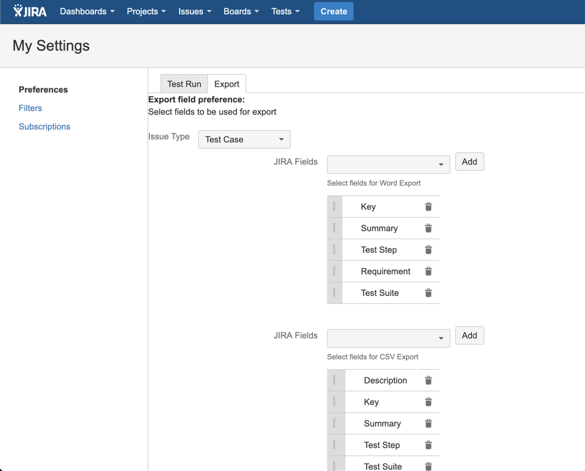Click Description text in CSV Export list

[x=386, y=380]
